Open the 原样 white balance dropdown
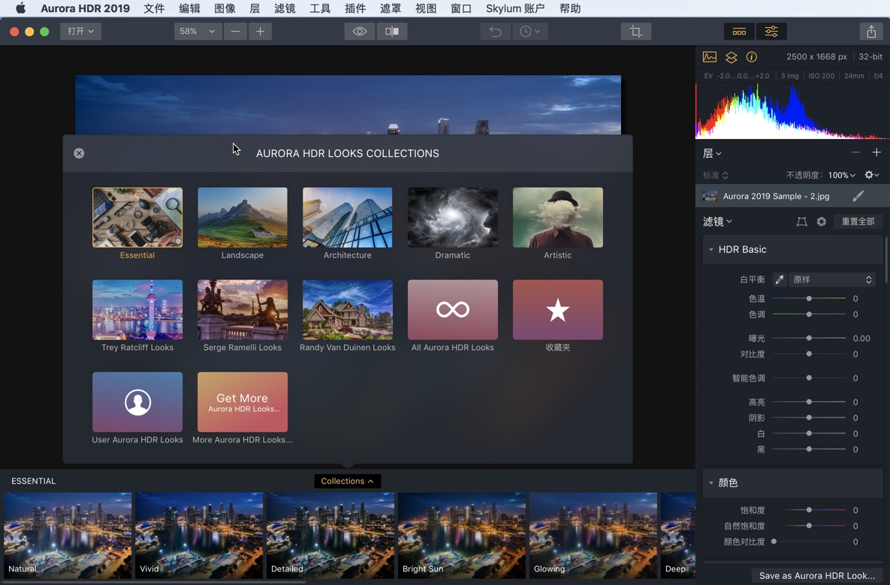 point(831,279)
